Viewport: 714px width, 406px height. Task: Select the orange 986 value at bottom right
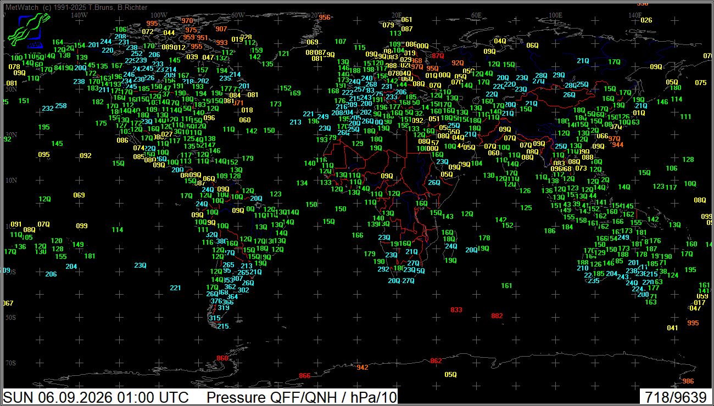point(688,381)
